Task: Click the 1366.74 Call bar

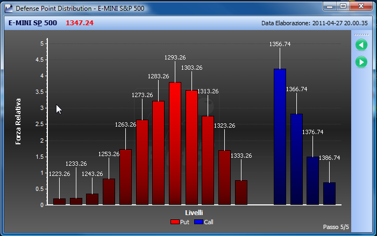Action: [296, 159]
